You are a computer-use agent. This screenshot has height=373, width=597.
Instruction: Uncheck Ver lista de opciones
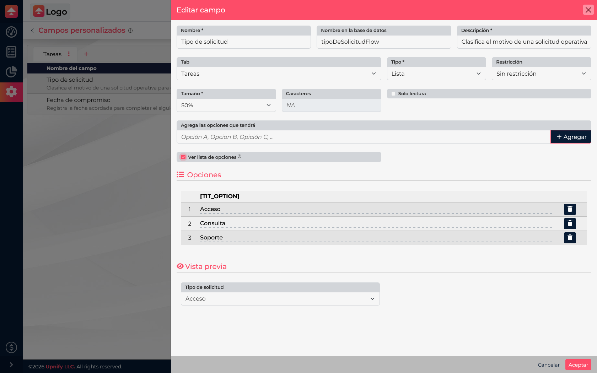point(183,157)
